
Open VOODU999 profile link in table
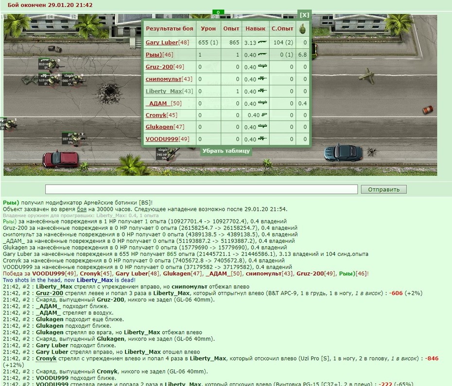click(x=162, y=139)
